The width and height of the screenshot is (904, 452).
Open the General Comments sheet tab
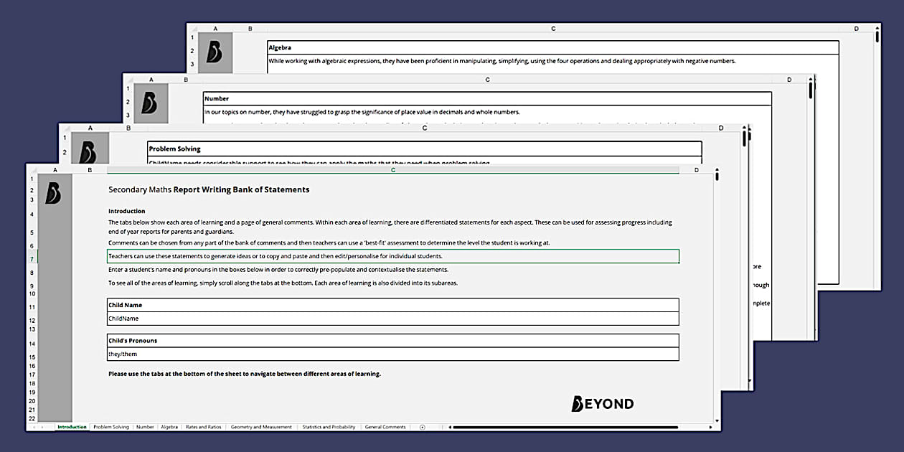[x=385, y=426]
